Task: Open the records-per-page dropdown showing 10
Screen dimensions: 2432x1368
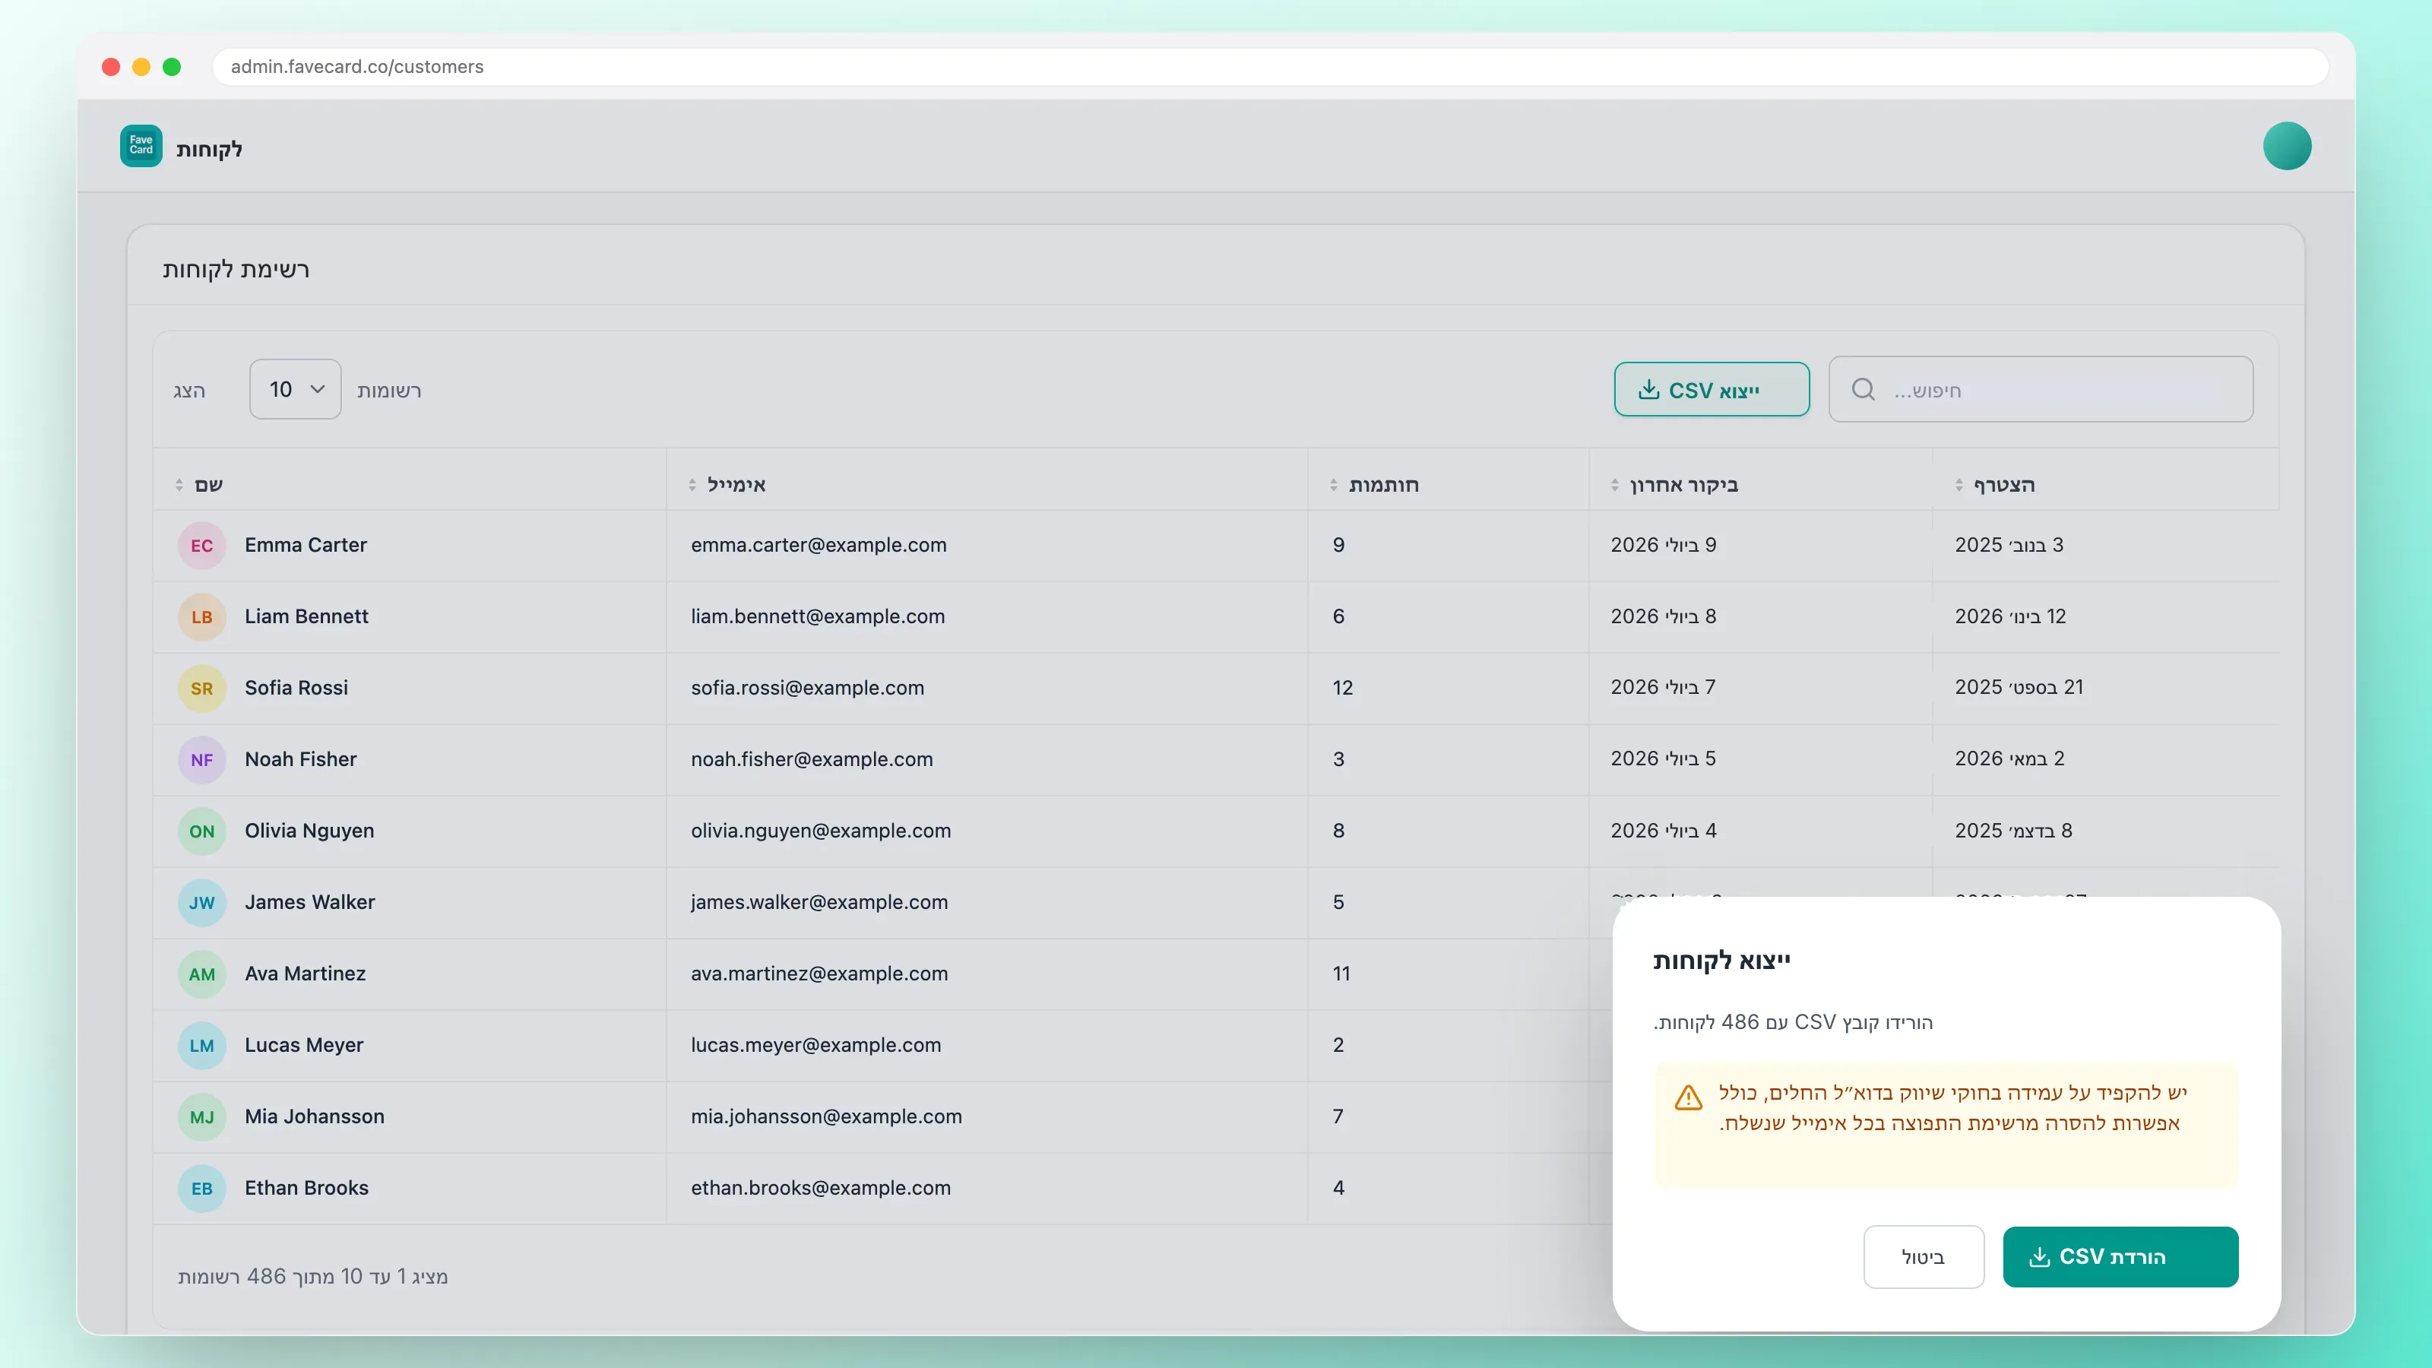Action: pos(295,389)
